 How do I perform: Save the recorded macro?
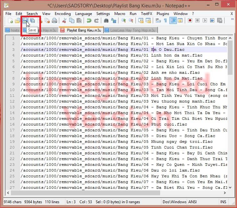pyautogui.click(x=220, y=20)
